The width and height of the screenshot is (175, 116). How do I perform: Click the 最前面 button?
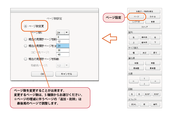click(136, 68)
